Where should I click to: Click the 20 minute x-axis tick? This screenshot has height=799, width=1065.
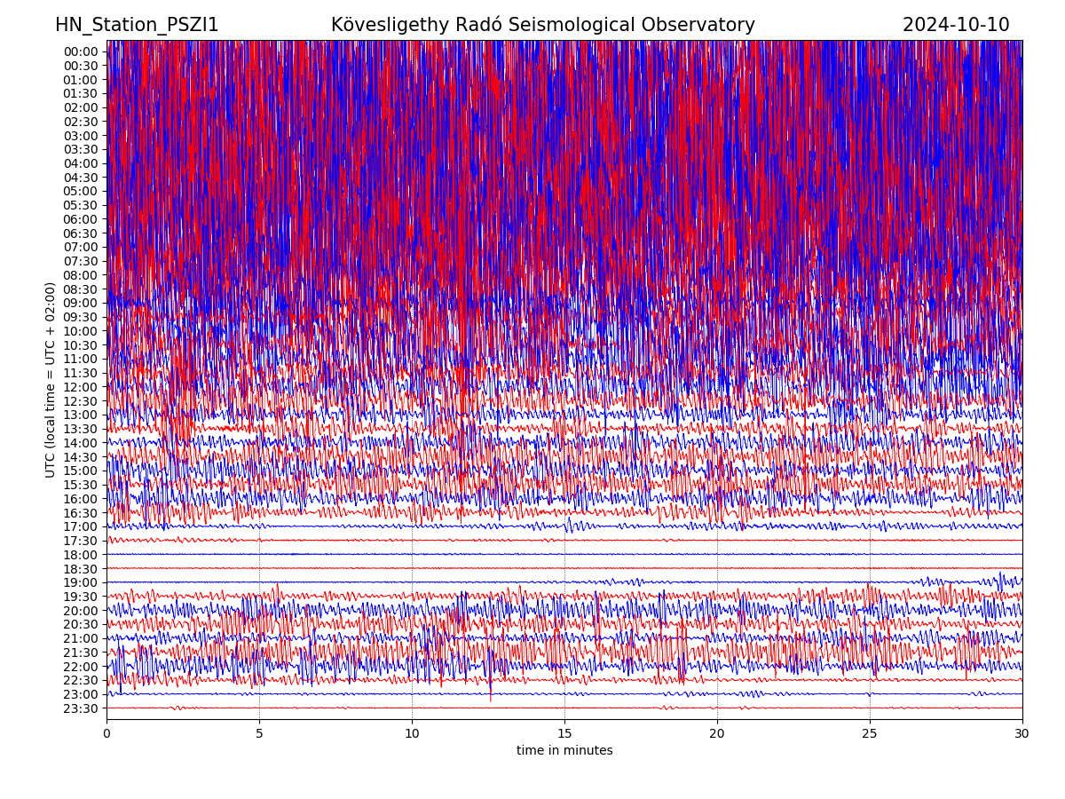click(717, 734)
